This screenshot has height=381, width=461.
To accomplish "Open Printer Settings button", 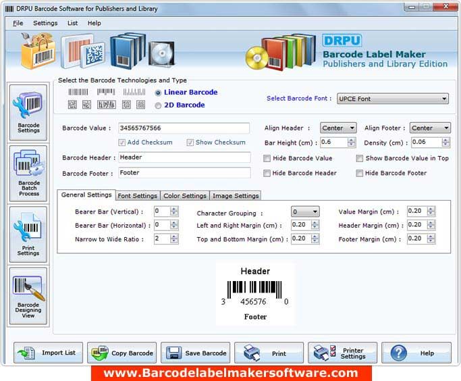I will coord(342,353).
